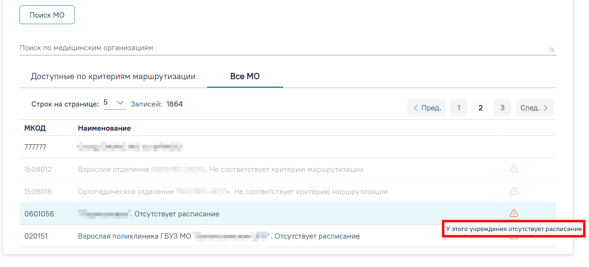Click code 1508012 in the table
589x267 pixels.
(38, 169)
